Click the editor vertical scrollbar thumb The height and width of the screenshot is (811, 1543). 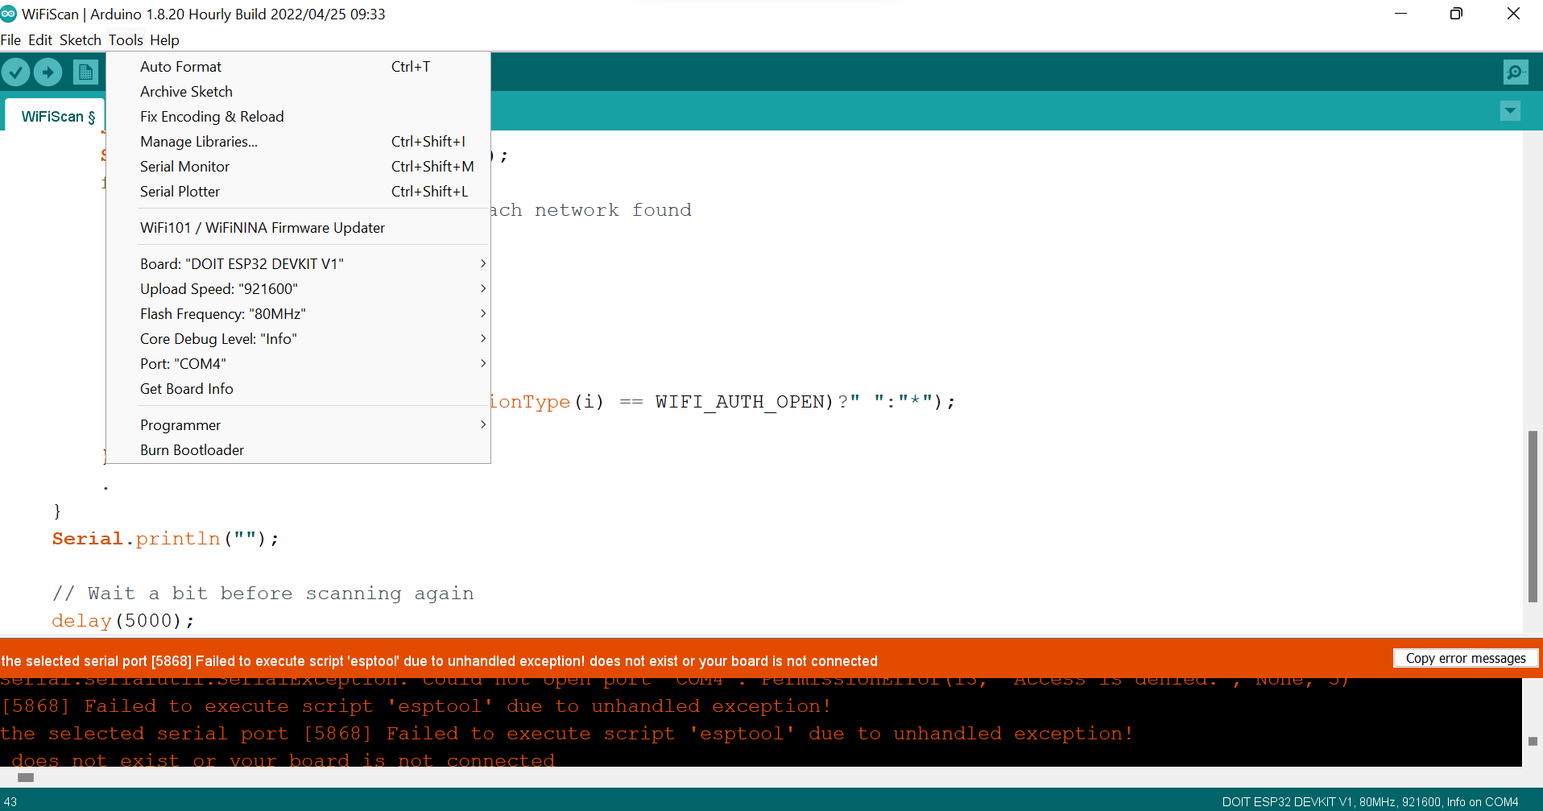pyautogui.click(x=1533, y=515)
